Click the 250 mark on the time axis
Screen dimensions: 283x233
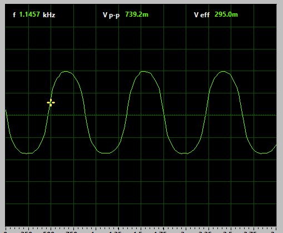coord(27,232)
